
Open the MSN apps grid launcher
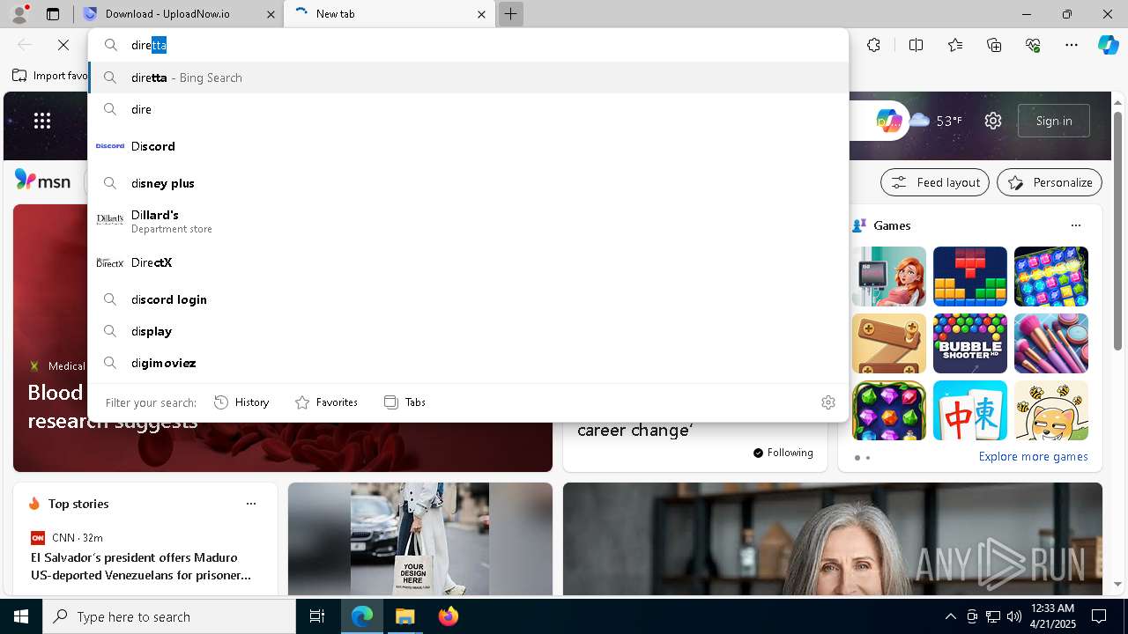(42, 121)
